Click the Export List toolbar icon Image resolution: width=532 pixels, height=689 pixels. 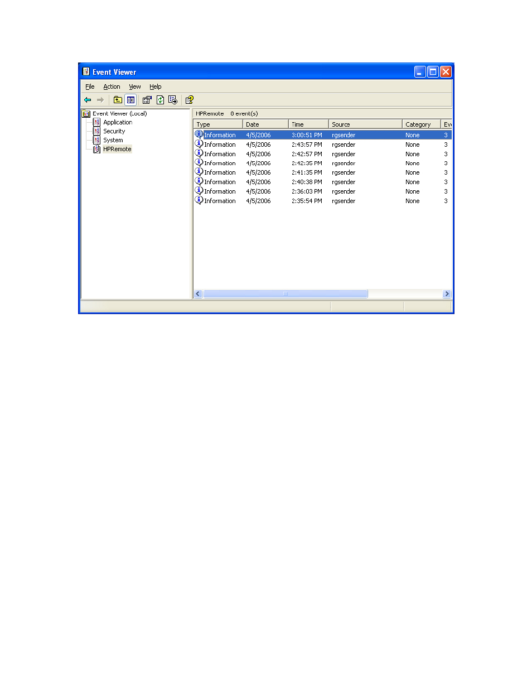tap(173, 100)
